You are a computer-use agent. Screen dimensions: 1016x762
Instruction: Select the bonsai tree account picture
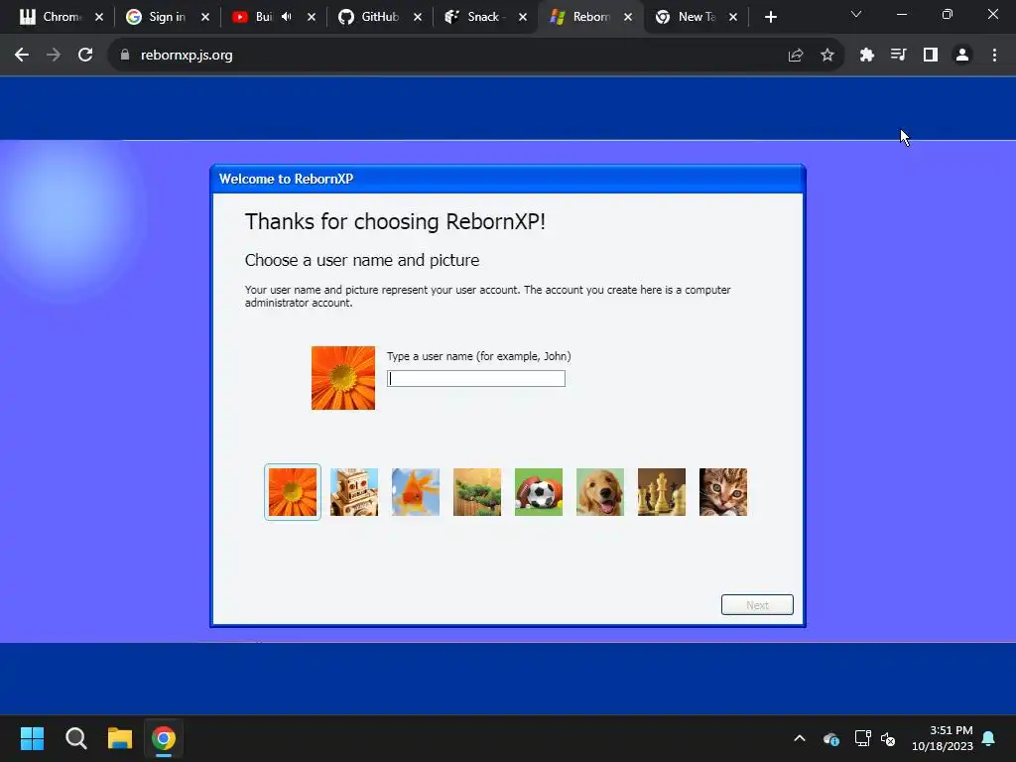[477, 492]
